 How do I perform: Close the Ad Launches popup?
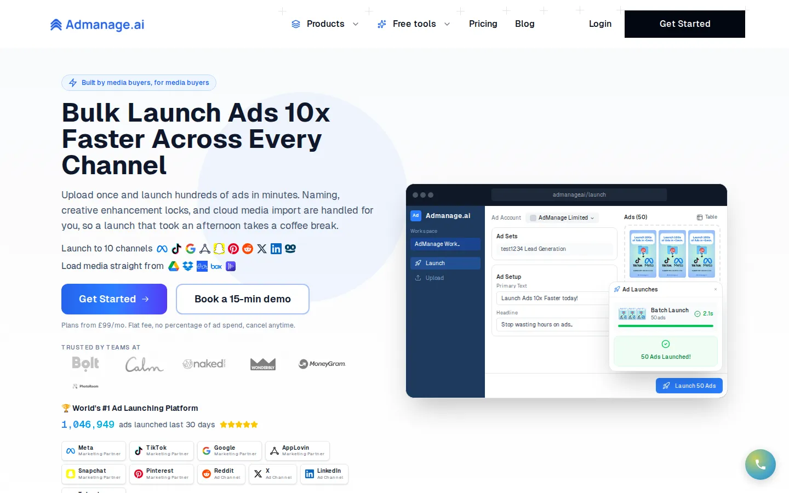(715, 289)
